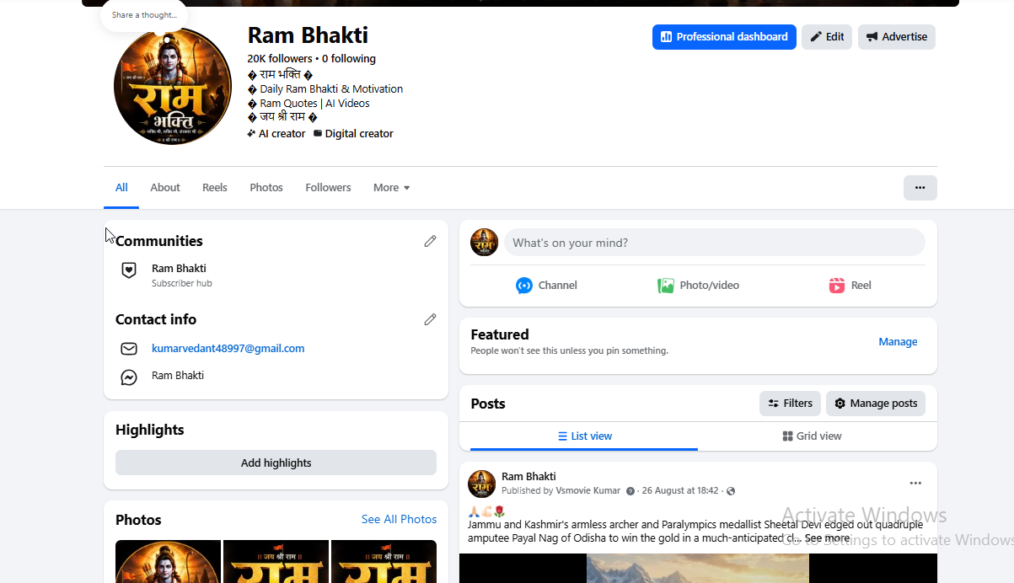This screenshot has width=1014, height=583.
Task: Click the subscriber hub shield icon
Action: coord(129,270)
